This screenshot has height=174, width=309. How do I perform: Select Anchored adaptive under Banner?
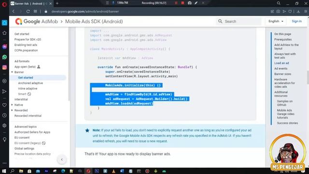(x=30, y=83)
